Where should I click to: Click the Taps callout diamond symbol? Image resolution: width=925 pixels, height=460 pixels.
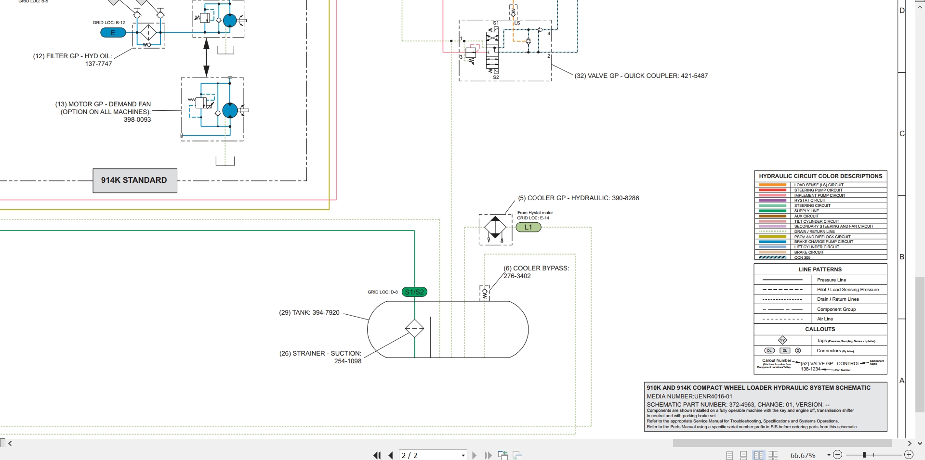pos(782,340)
